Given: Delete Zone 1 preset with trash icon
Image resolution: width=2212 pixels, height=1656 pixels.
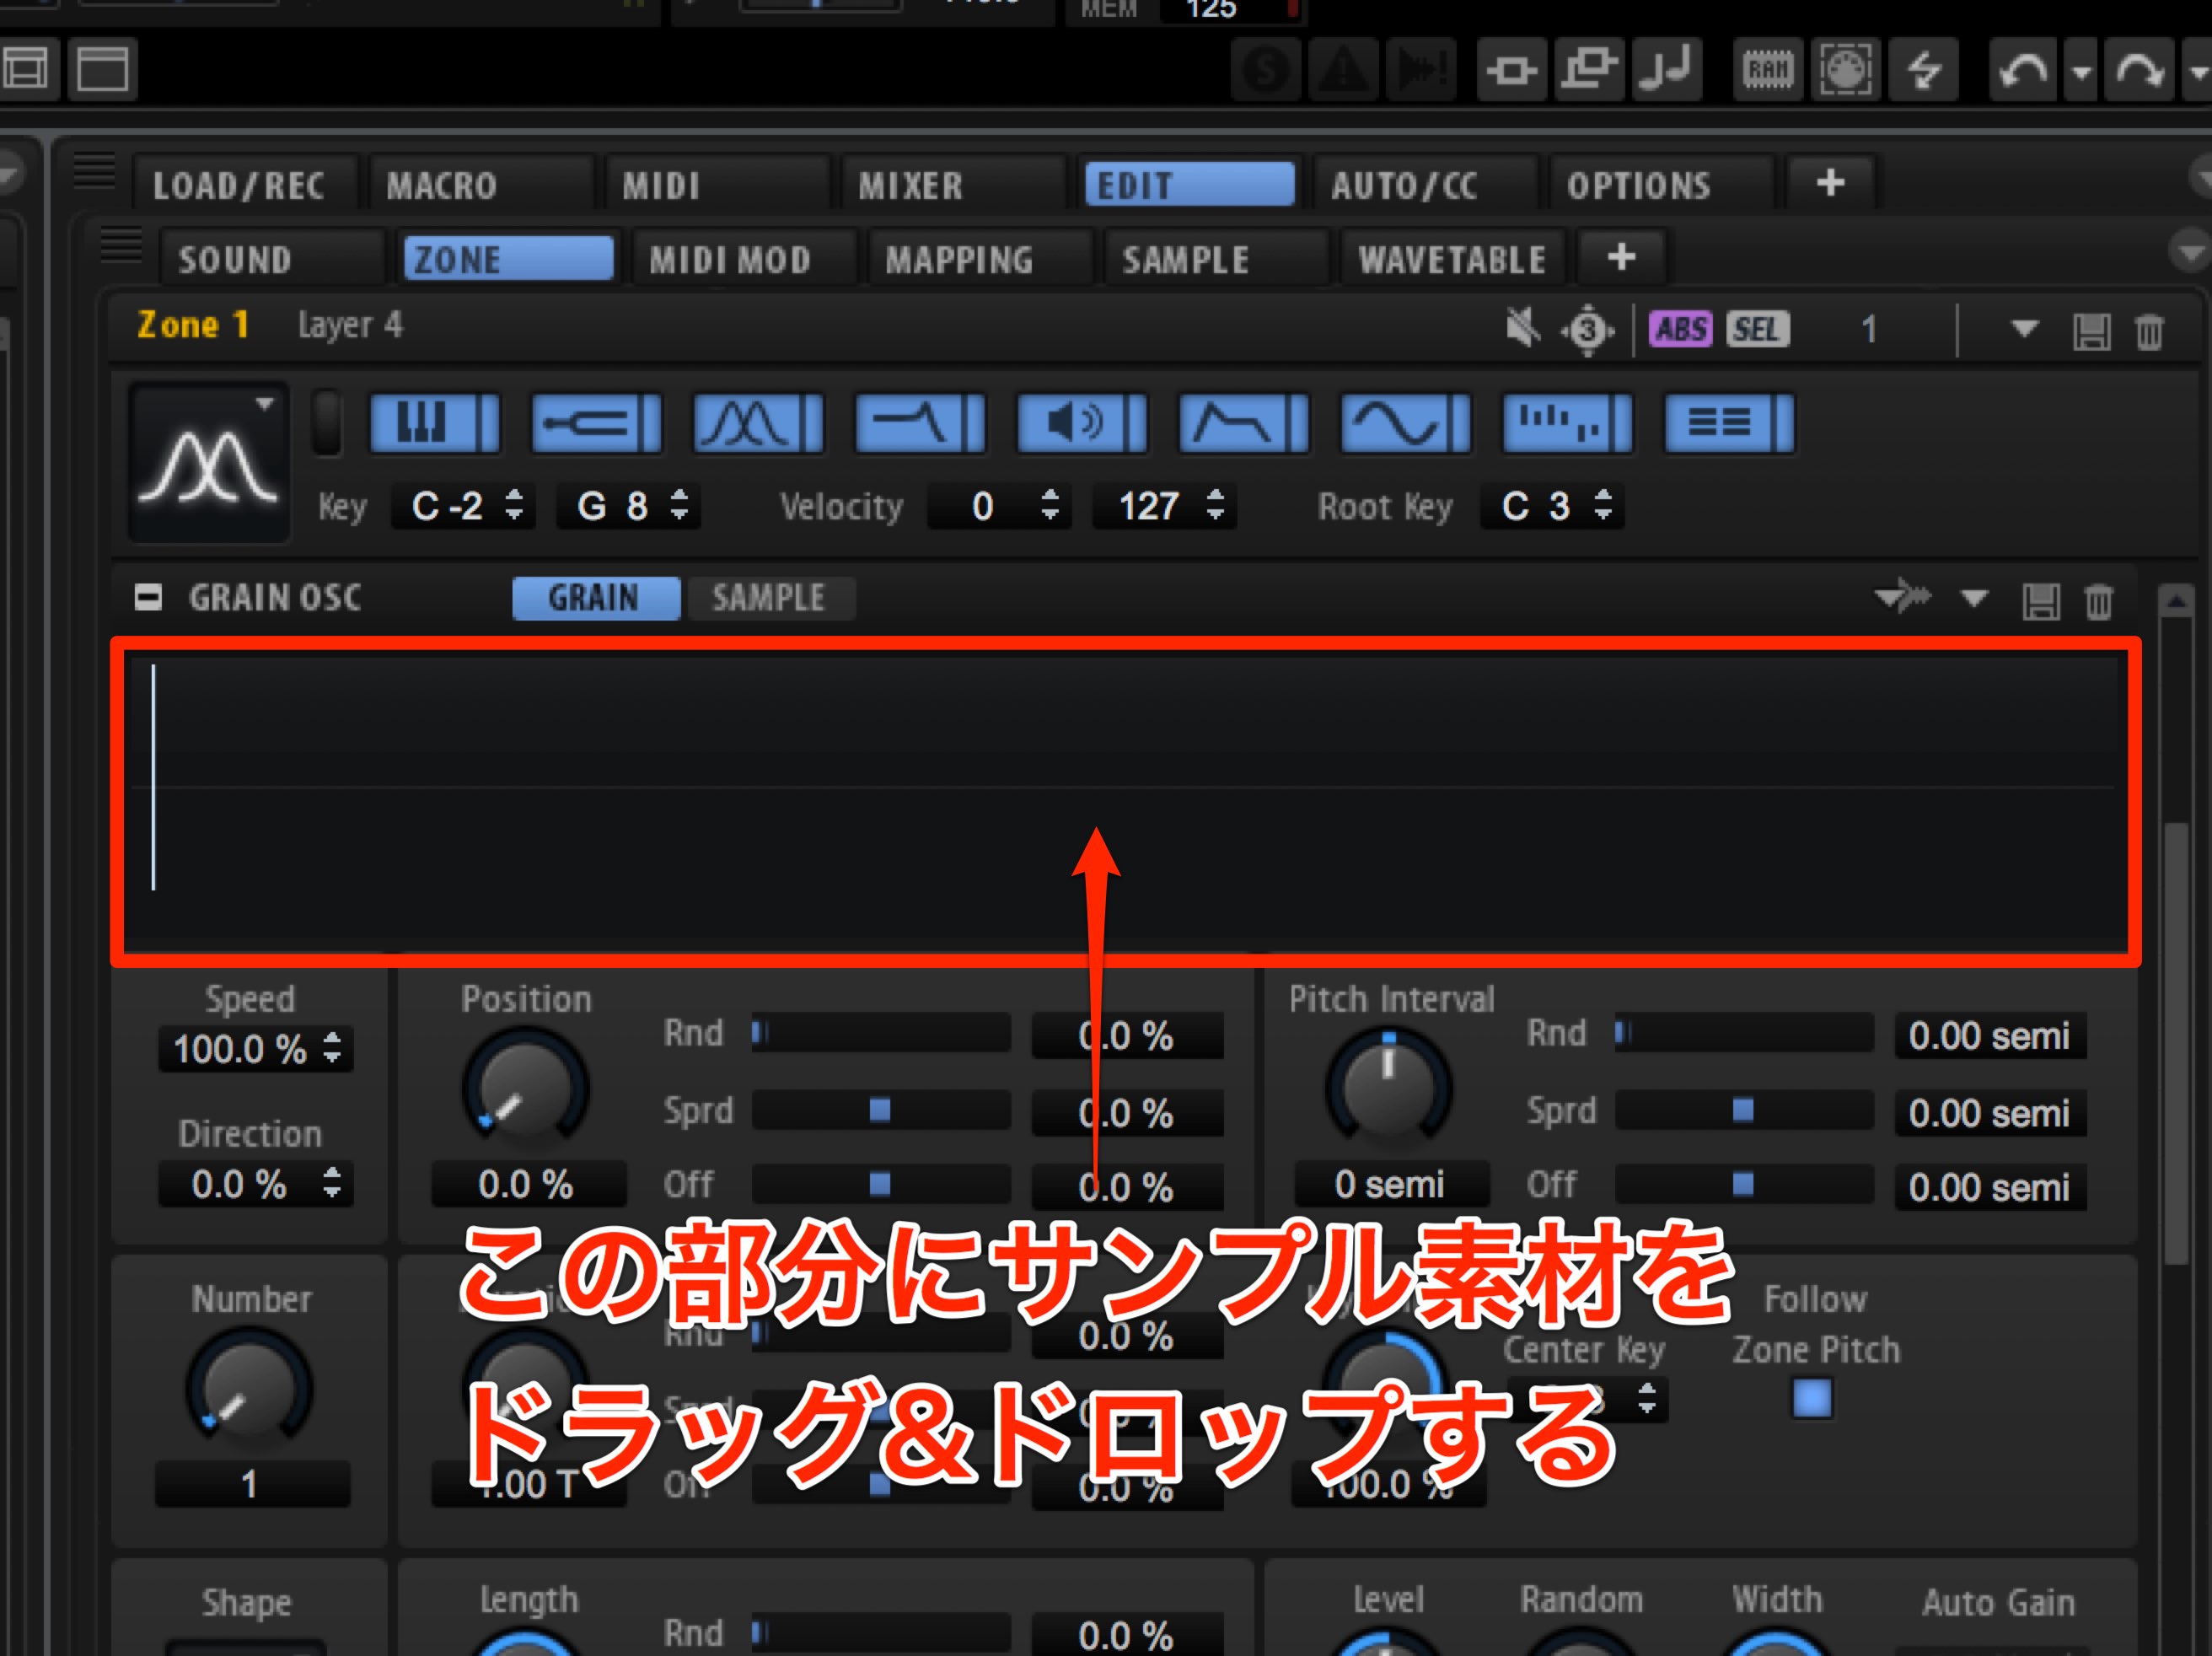Looking at the screenshot, I should (x=2149, y=331).
